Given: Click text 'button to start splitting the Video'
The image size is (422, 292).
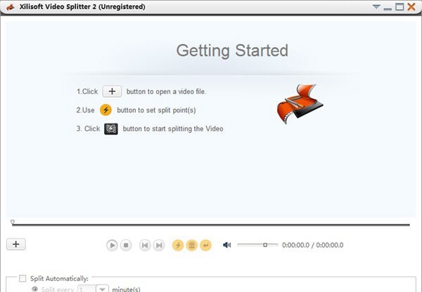Looking at the screenshot, I should 173,128.
